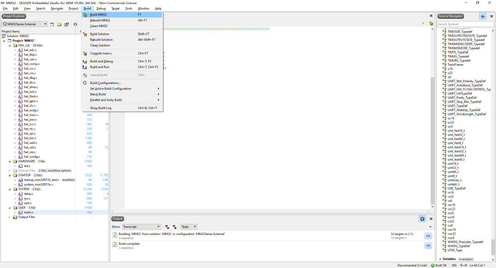This screenshot has width=496, height=268.
Task: Expand the Internal Files folder
Action: [10, 171]
